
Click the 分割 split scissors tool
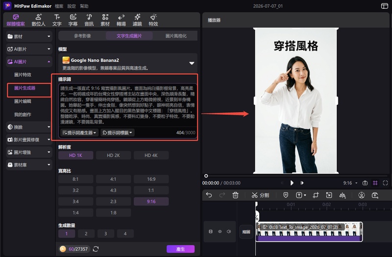coord(260,195)
